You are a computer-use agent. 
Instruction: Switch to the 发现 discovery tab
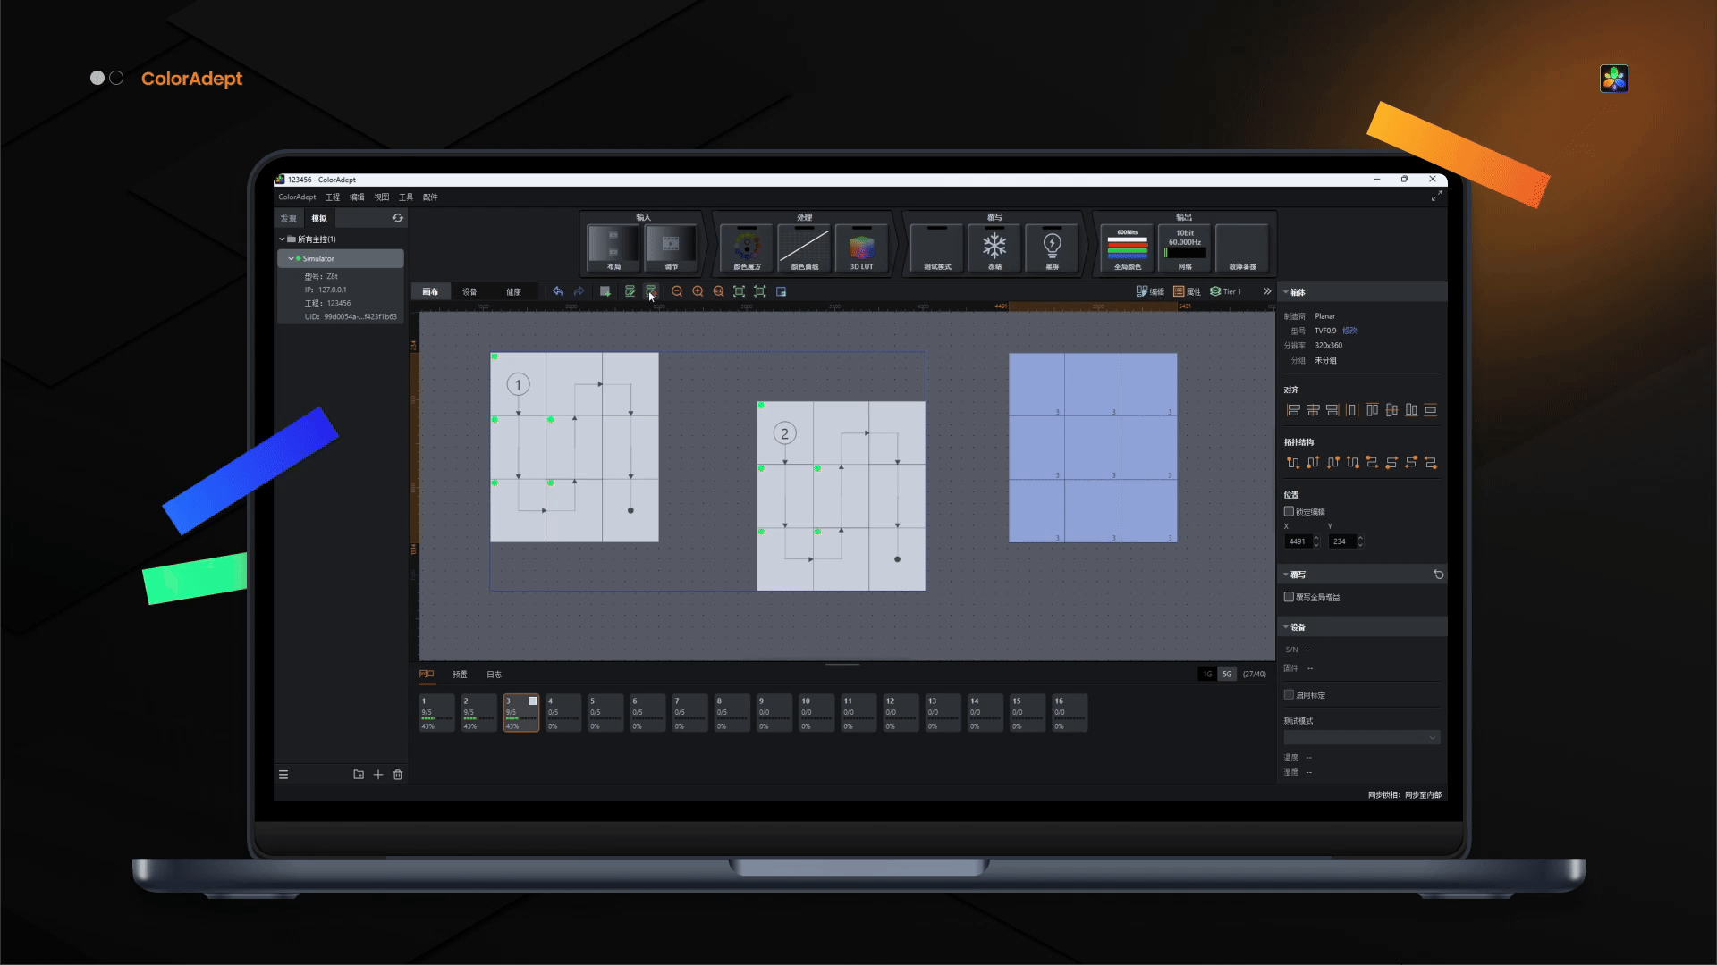point(288,218)
